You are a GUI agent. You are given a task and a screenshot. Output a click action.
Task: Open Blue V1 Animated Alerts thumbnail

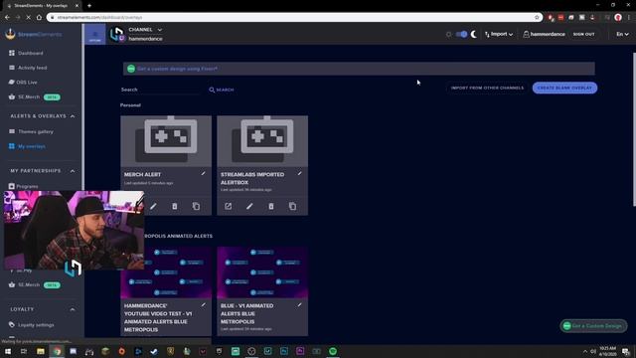[x=262, y=272]
